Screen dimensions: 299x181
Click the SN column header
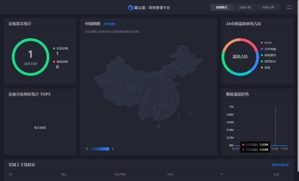10,174
